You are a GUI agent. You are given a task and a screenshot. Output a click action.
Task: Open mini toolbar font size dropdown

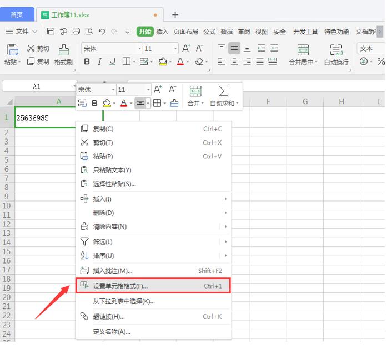(x=148, y=90)
